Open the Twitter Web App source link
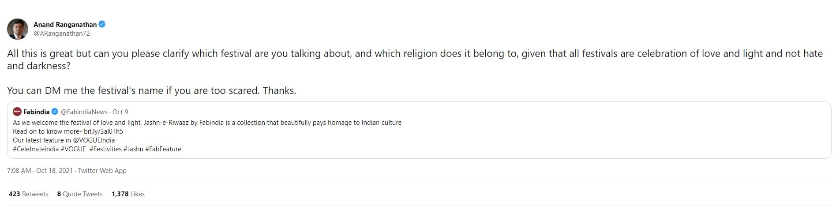 (102, 171)
